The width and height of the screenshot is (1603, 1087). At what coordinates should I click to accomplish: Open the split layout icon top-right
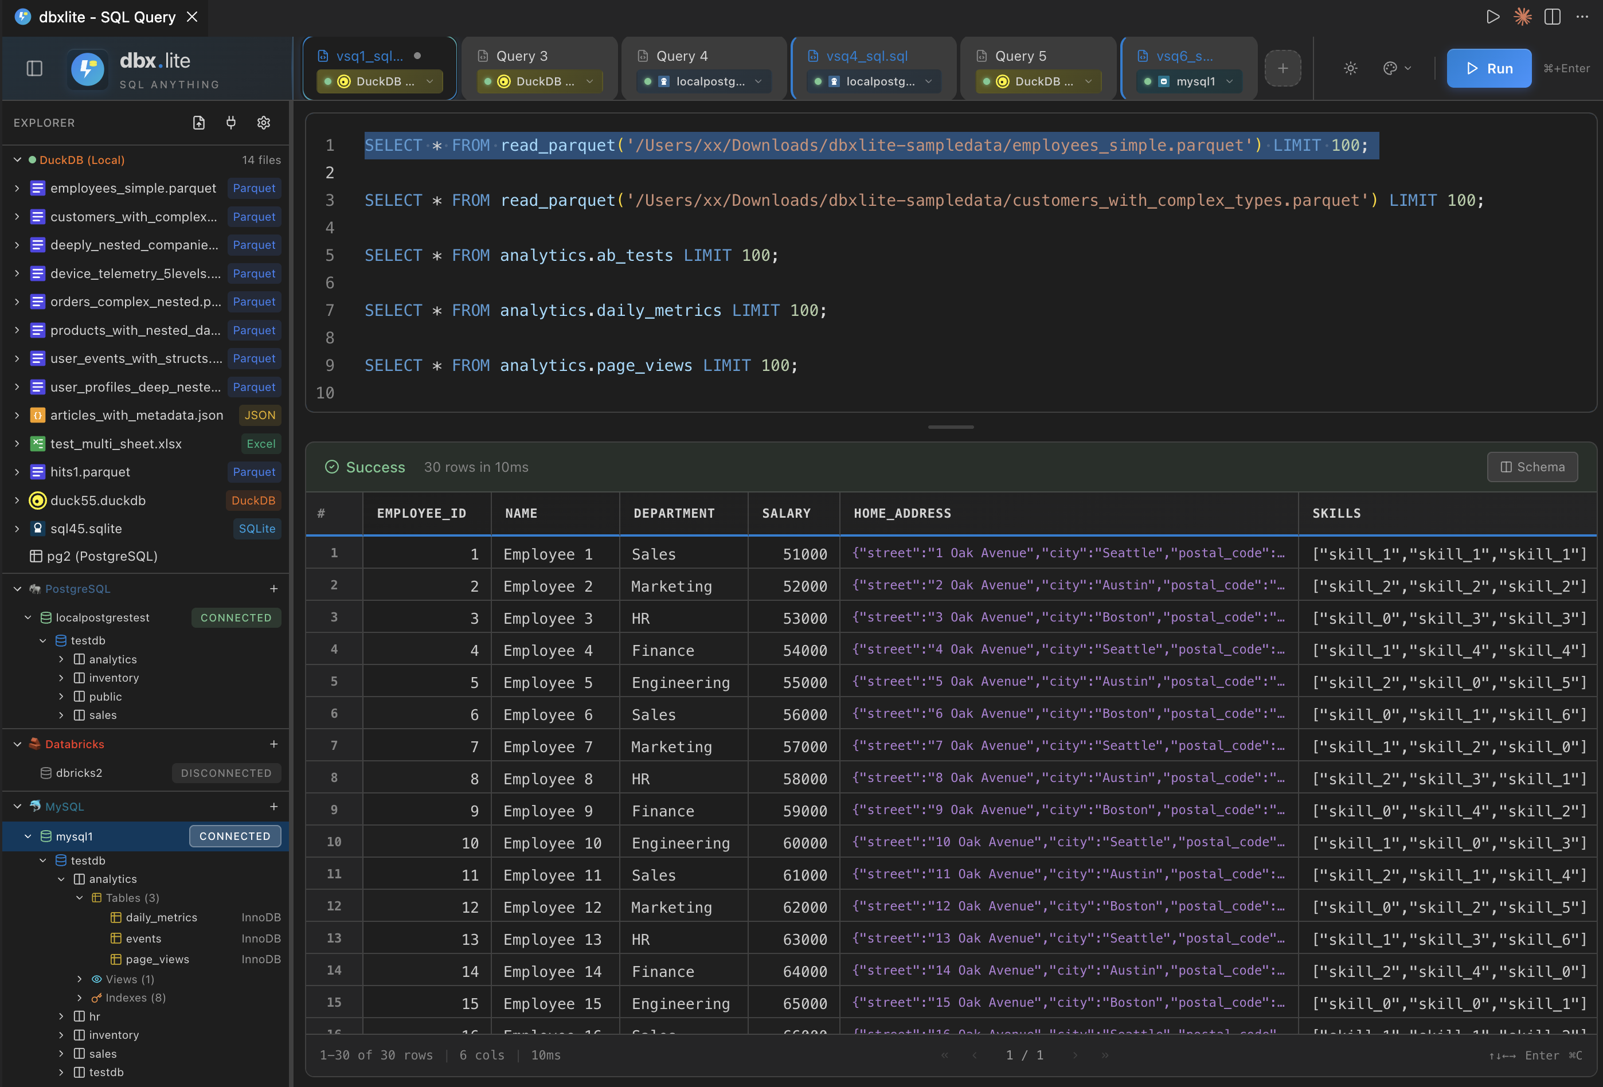(1552, 17)
